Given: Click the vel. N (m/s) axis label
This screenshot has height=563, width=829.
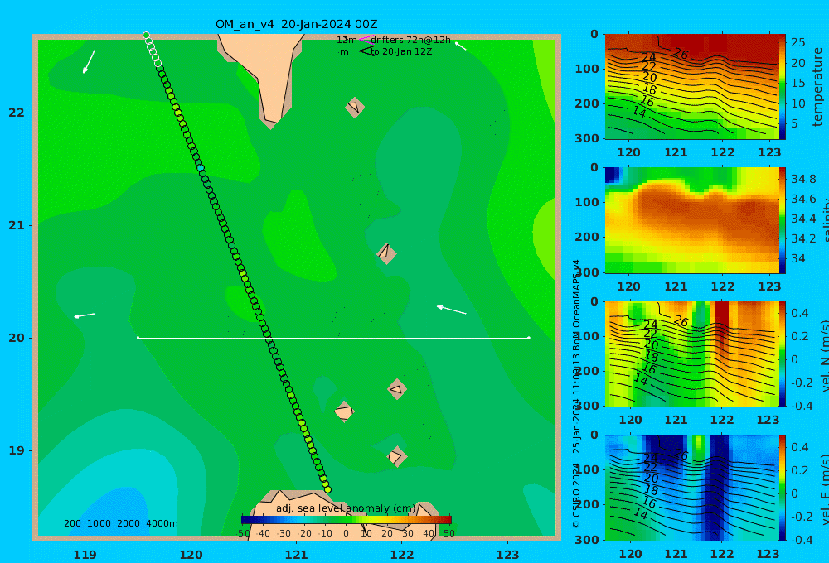Looking at the screenshot, I should point(824,355).
